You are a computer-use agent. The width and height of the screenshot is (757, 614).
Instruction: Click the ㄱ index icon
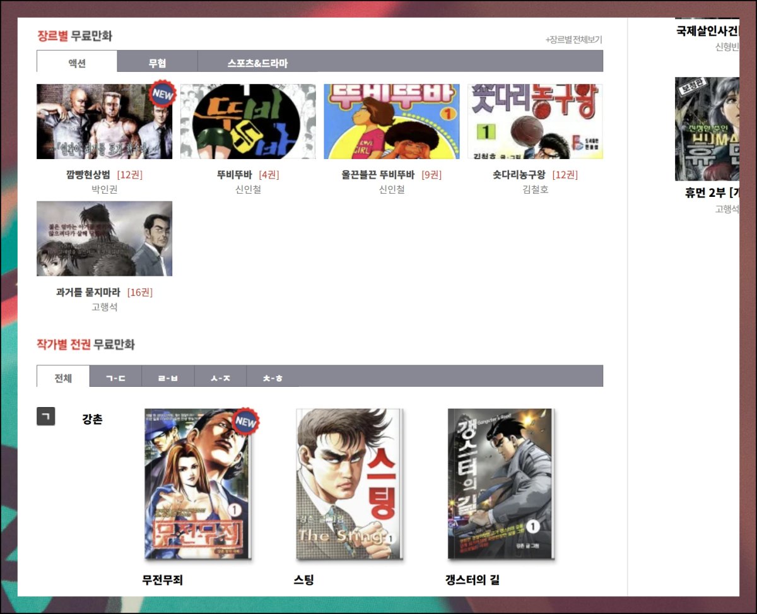coord(46,416)
